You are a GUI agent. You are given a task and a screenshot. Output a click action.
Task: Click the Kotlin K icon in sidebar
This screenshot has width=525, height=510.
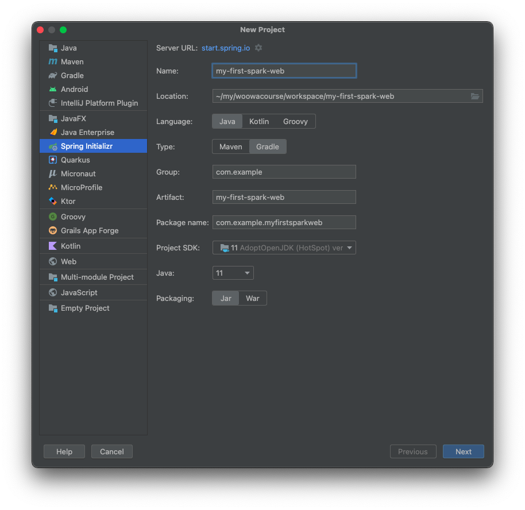pos(53,246)
